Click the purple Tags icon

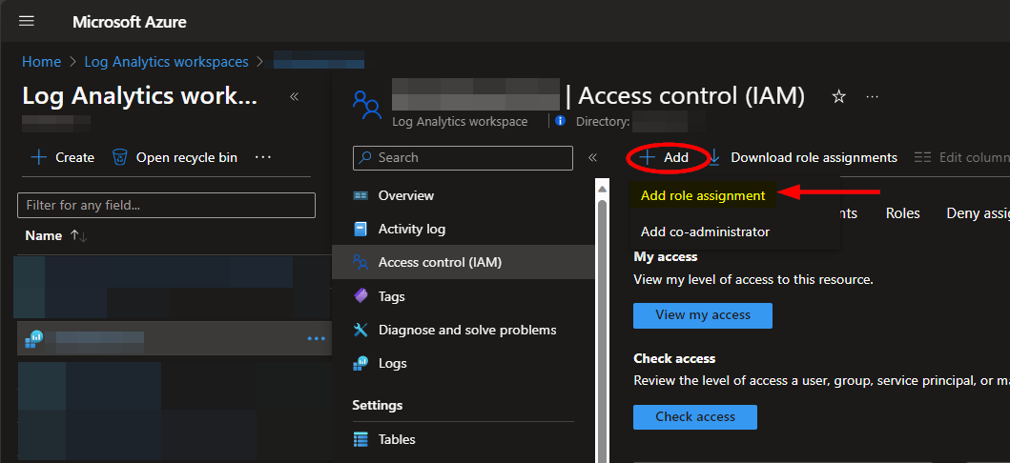[x=361, y=296]
